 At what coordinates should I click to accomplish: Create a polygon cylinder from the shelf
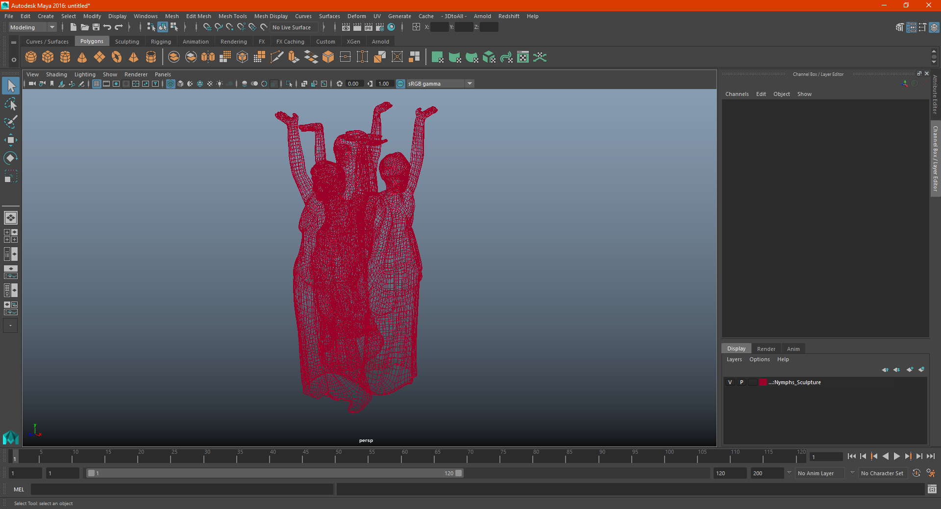coord(65,57)
